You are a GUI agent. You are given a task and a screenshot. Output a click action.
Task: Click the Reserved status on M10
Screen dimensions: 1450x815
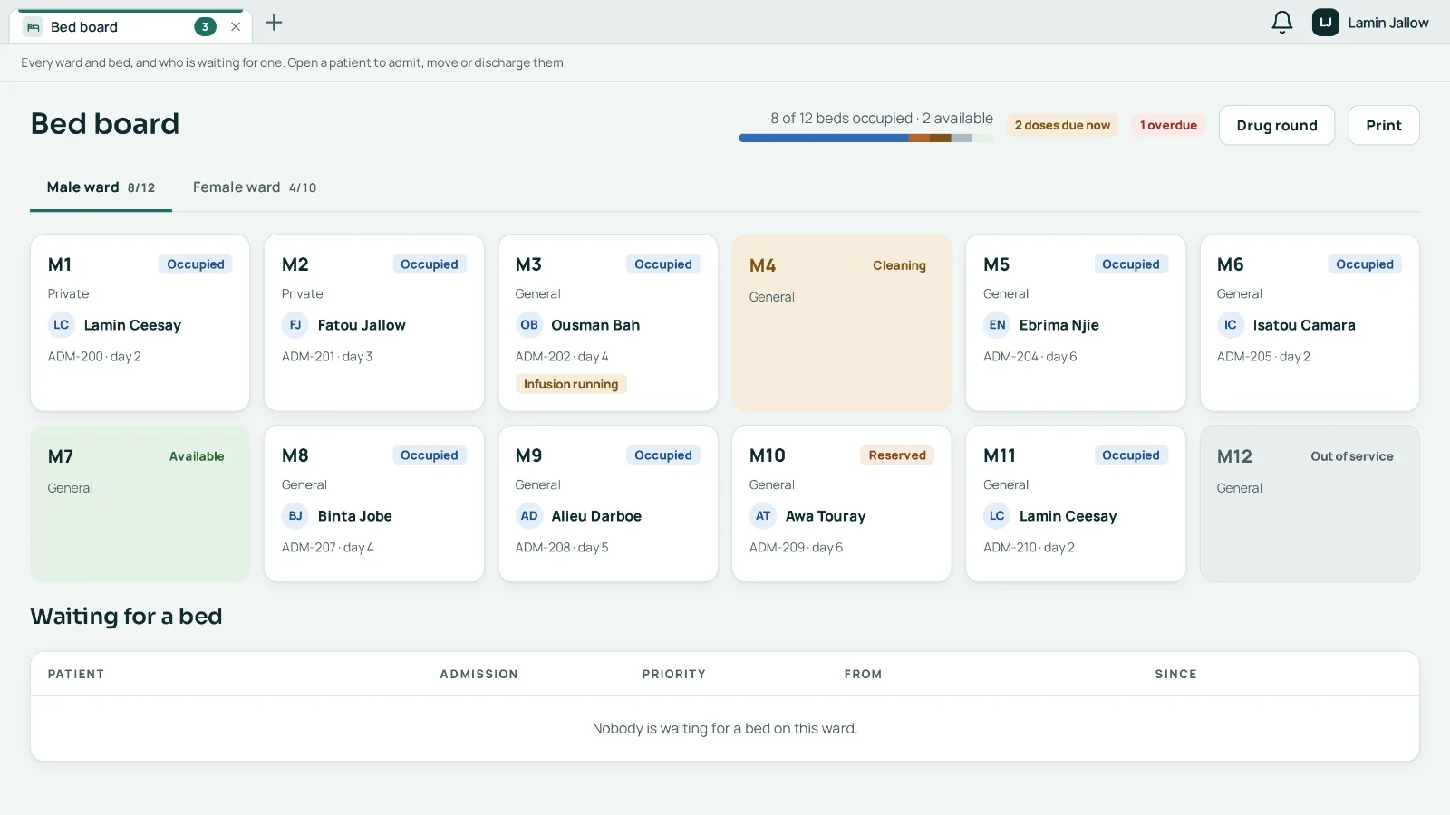897,455
